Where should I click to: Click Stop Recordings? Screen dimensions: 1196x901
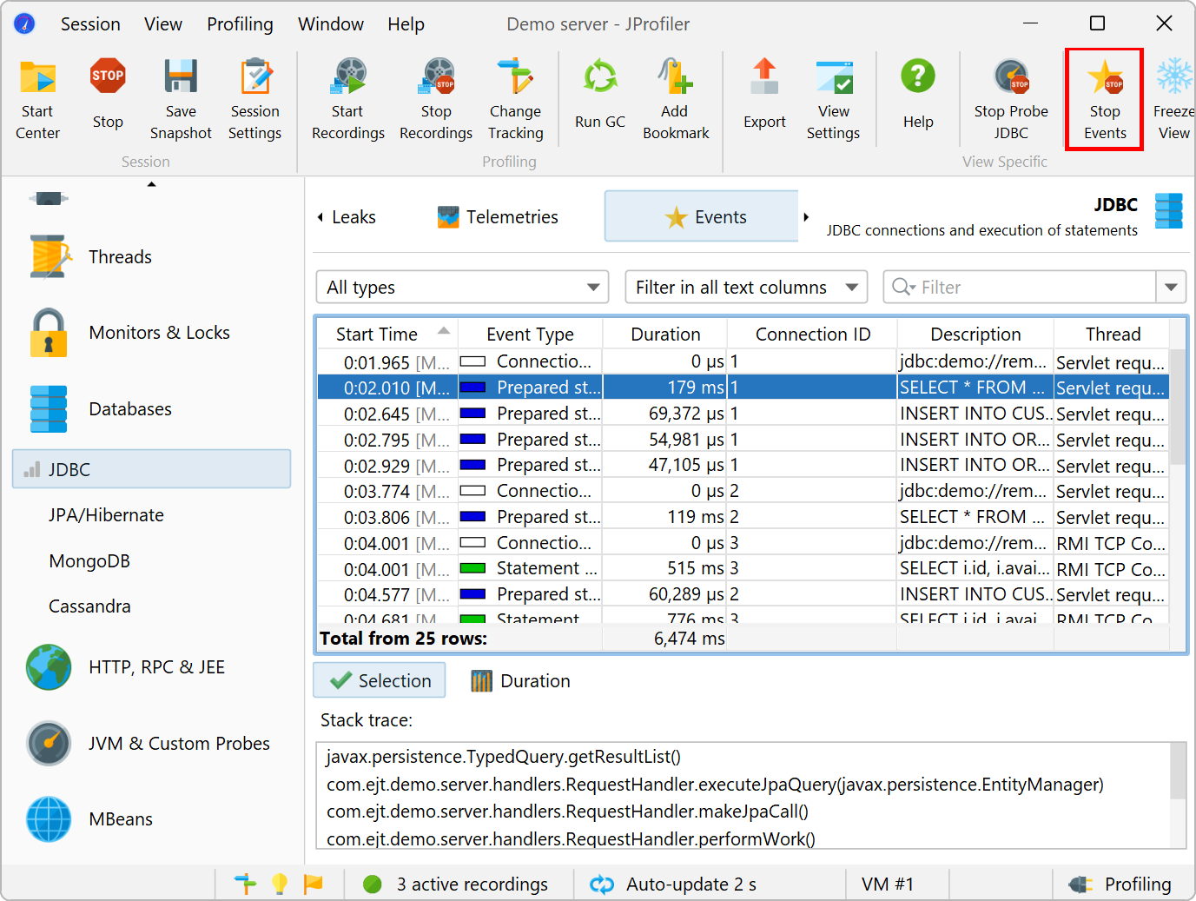pos(436,100)
